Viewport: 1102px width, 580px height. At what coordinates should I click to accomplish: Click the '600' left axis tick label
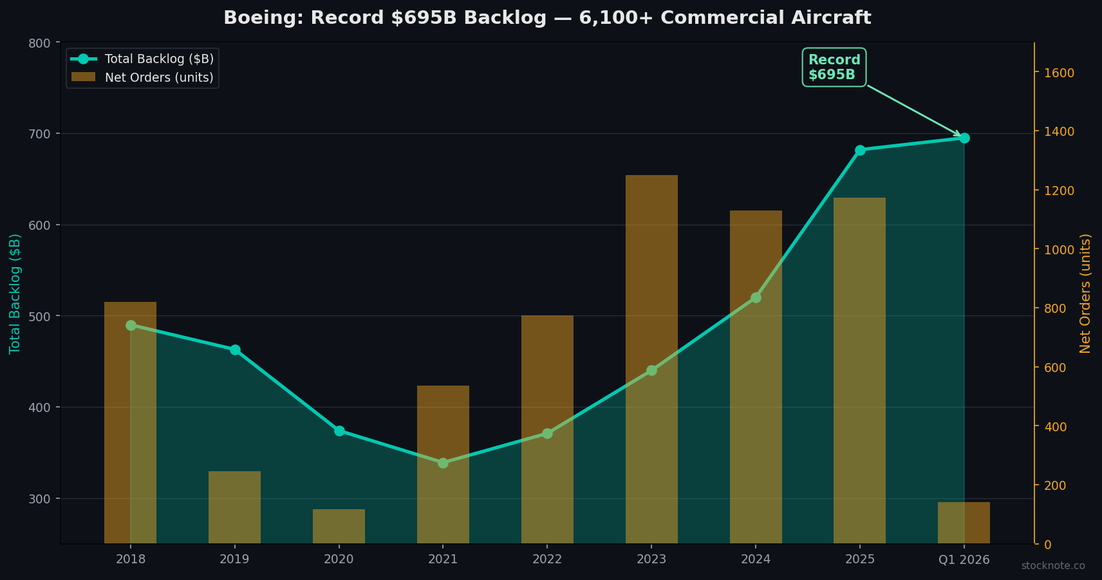click(x=40, y=225)
